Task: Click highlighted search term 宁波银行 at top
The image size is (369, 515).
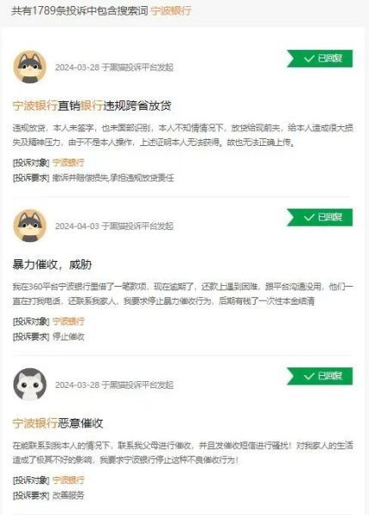Action: [171, 10]
